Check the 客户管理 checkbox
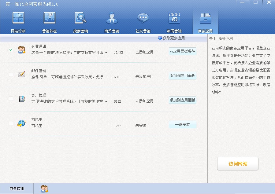This screenshot has height=194, width=275. click(11, 99)
